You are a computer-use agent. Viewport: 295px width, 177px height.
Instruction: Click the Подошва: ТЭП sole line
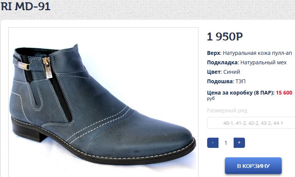tap(226, 81)
